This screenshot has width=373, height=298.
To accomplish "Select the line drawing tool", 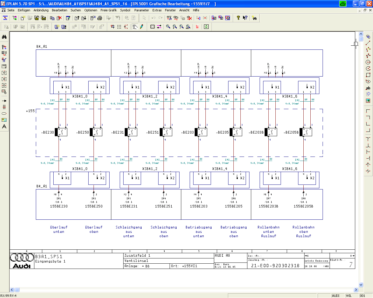I will tap(368, 43).
